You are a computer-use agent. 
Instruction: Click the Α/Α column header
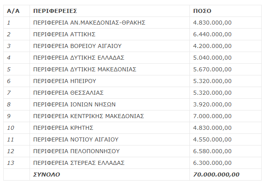(17, 11)
